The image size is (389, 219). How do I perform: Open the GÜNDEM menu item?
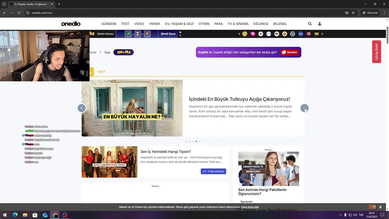tap(109, 24)
